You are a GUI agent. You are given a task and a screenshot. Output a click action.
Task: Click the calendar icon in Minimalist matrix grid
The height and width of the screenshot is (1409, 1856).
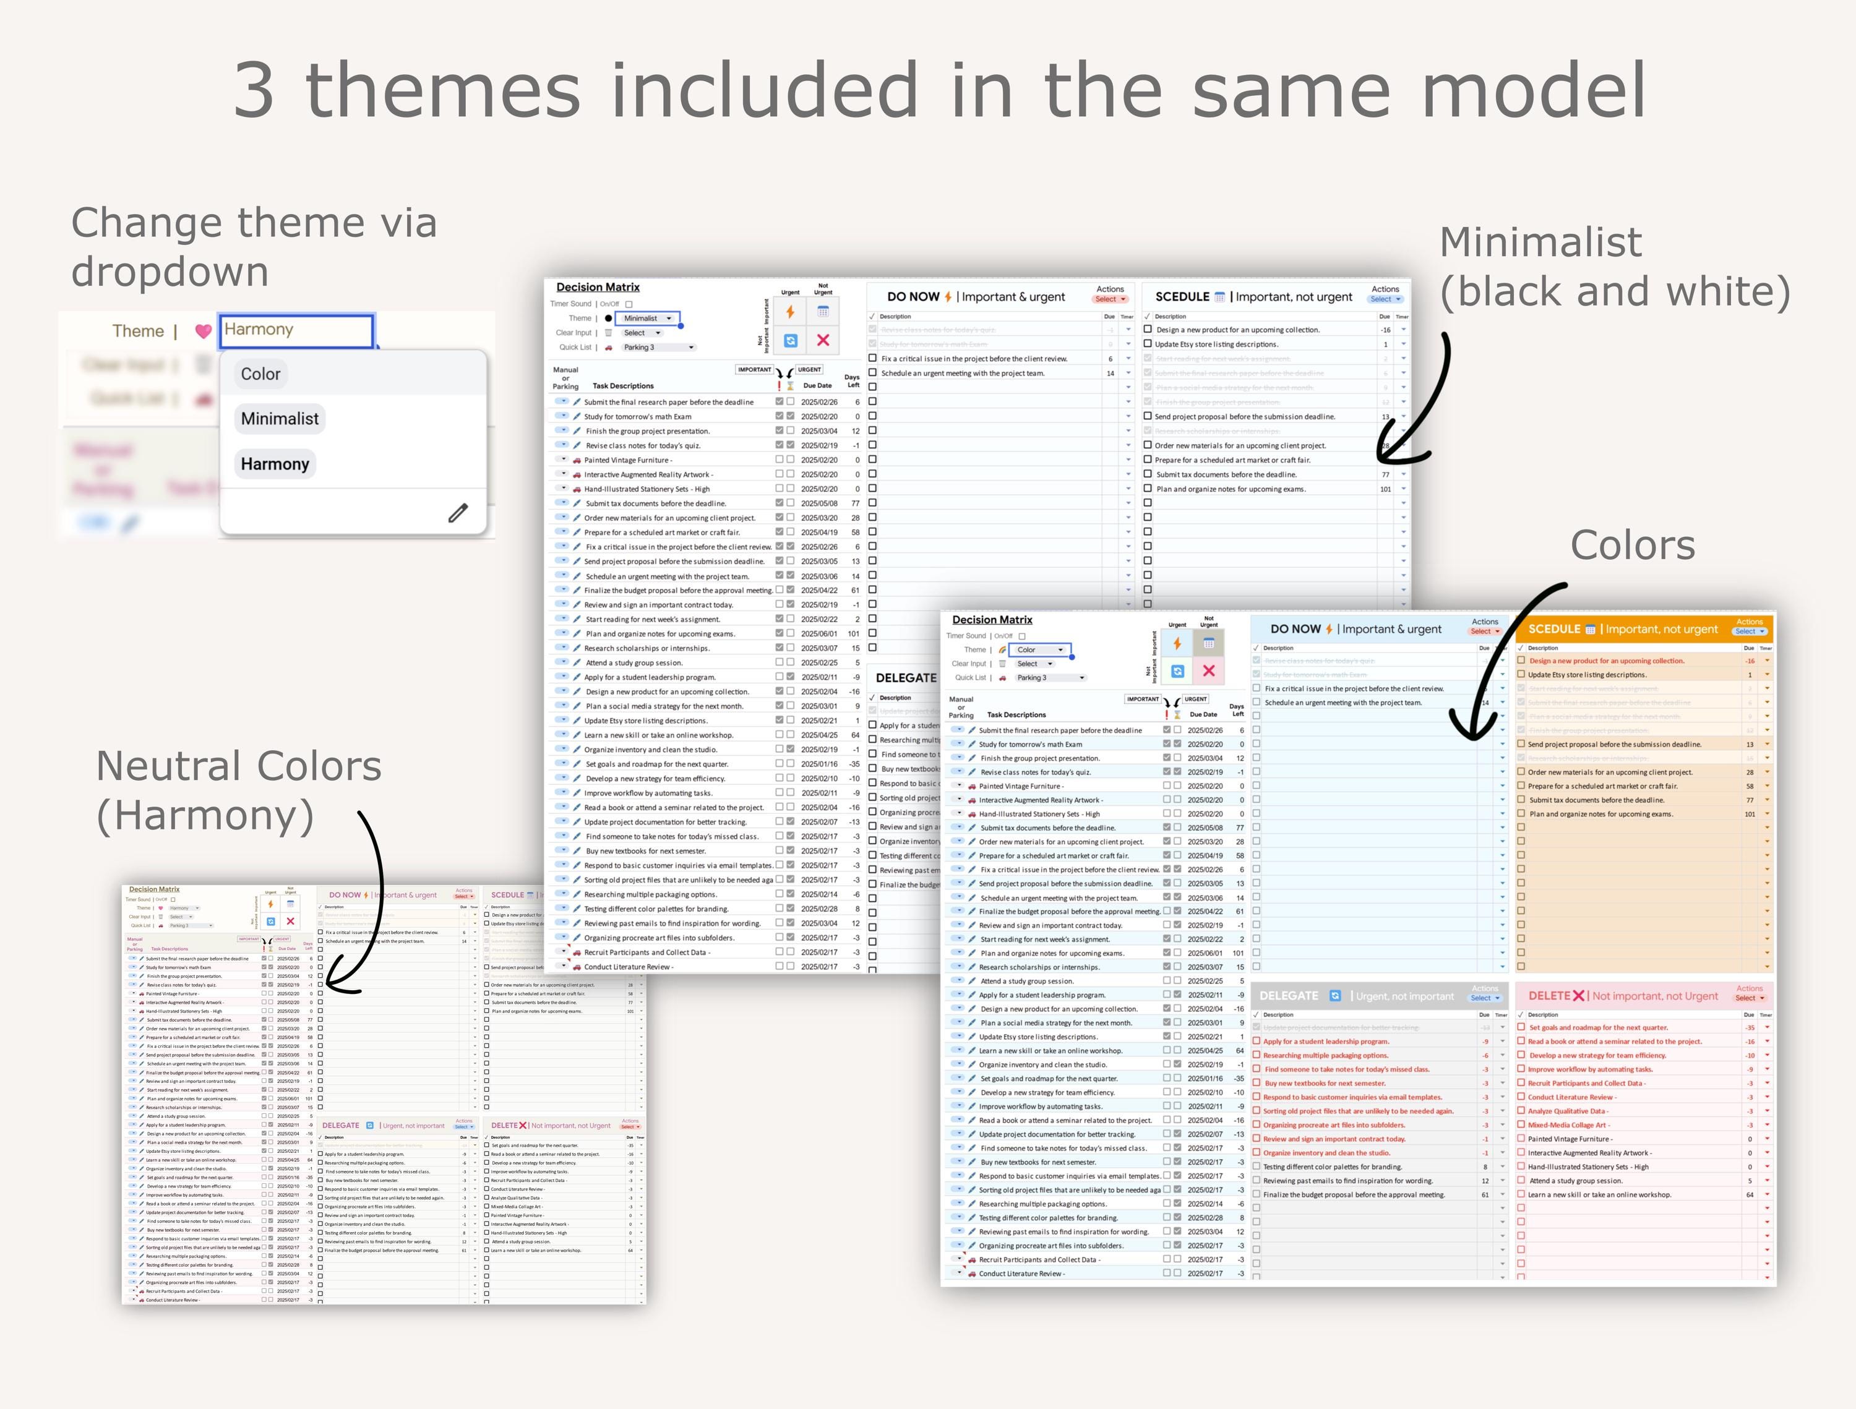point(823,312)
